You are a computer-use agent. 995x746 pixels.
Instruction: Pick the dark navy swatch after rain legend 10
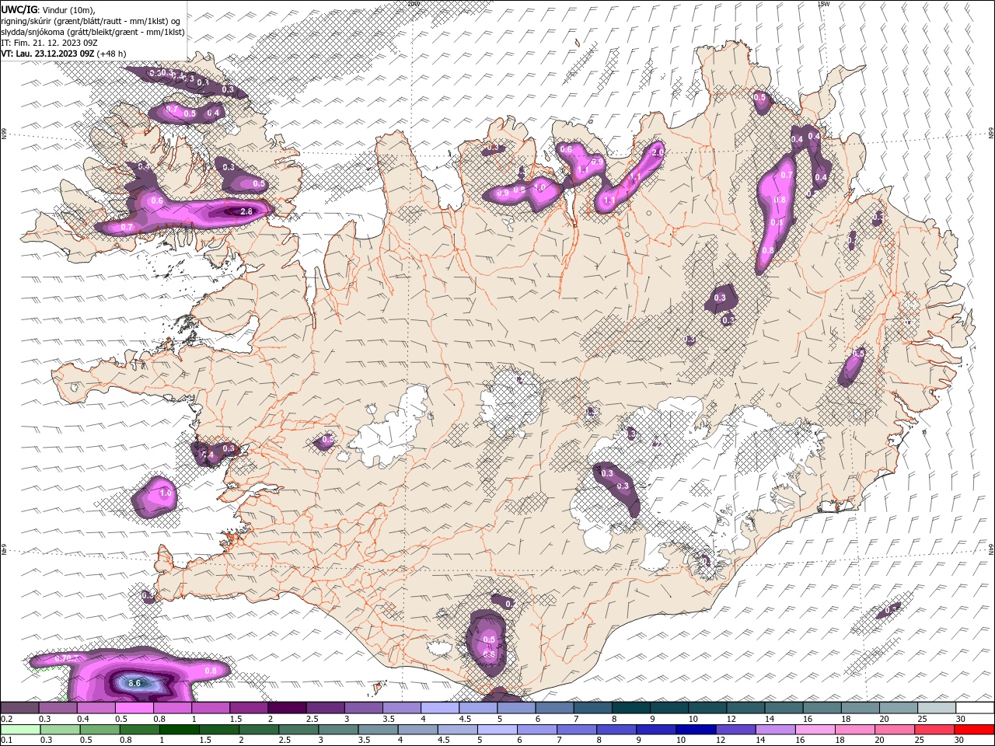coord(695,730)
